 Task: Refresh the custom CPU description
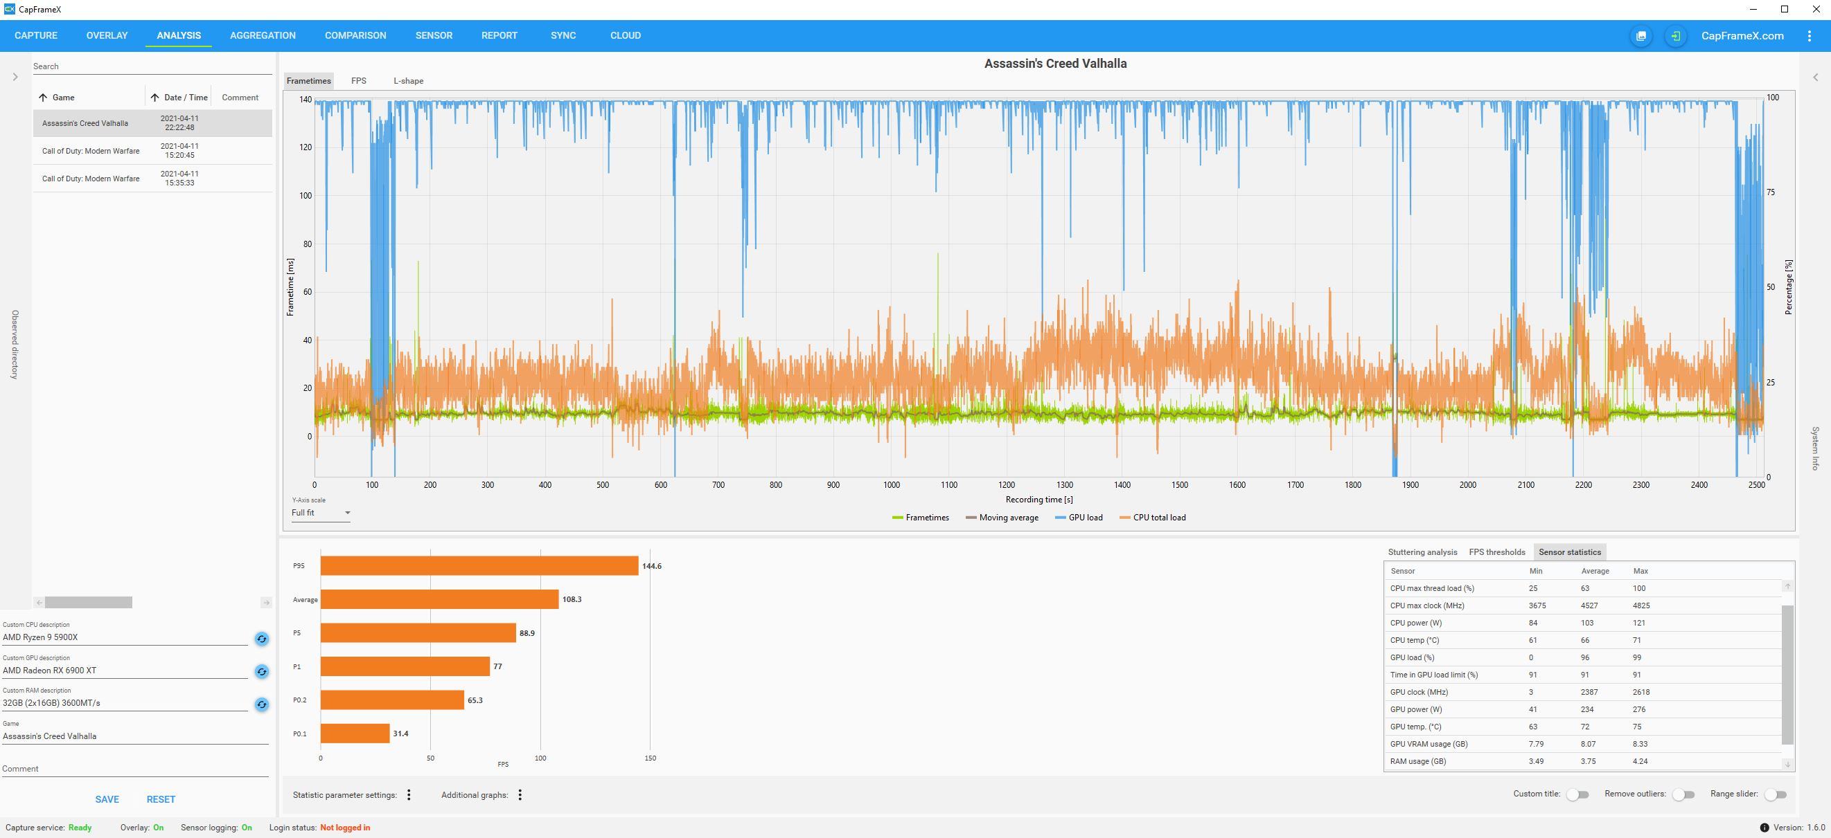pyautogui.click(x=262, y=639)
